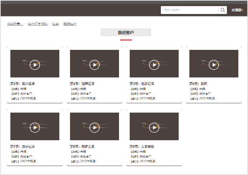Open 跟进客户 breadcrumb link
This screenshot has height=175, width=248.
pos(70,24)
